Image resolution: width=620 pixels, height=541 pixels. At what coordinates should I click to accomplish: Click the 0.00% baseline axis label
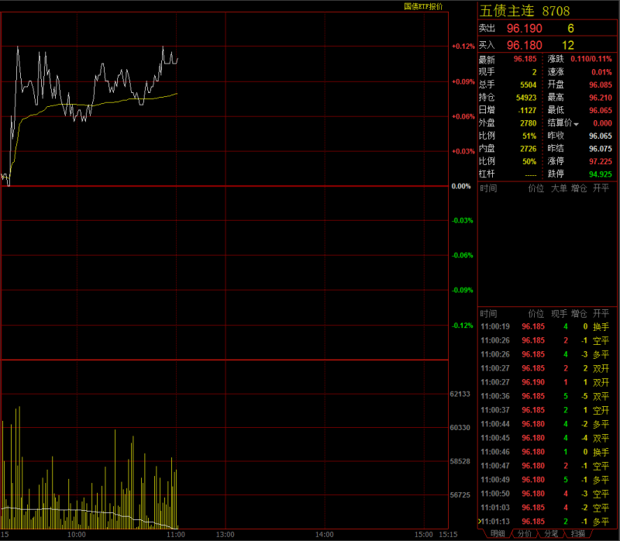462,186
